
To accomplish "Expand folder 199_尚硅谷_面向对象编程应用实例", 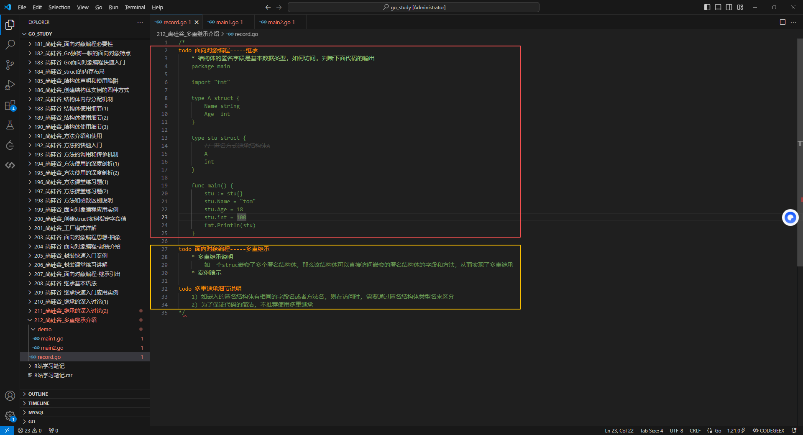I will pyautogui.click(x=85, y=210).
